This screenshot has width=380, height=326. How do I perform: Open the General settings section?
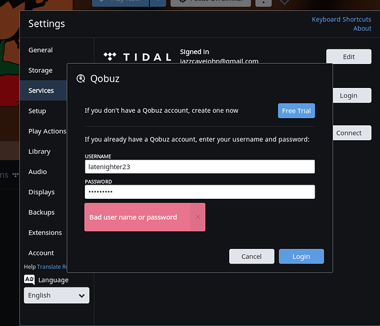40,50
